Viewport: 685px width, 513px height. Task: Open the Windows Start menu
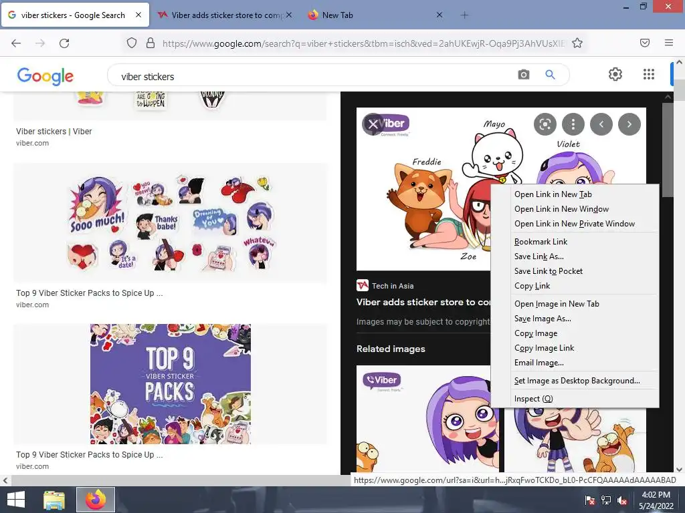click(16, 500)
